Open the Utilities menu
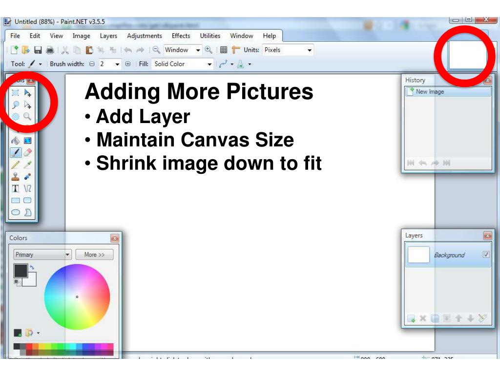Screen dimensions: 500x375 pyautogui.click(x=210, y=36)
